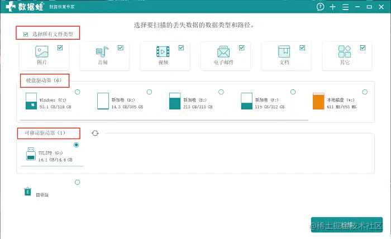This screenshot has width=391, height=239.
Task: Toggle 选择所有文件类型 checkbox
Action: [x=26, y=35]
